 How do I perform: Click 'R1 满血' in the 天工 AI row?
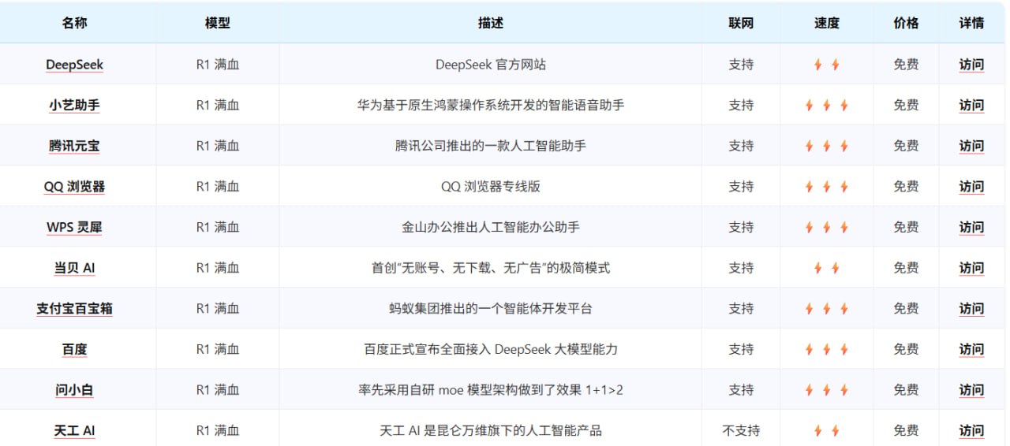pyautogui.click(x=217, y=431)
